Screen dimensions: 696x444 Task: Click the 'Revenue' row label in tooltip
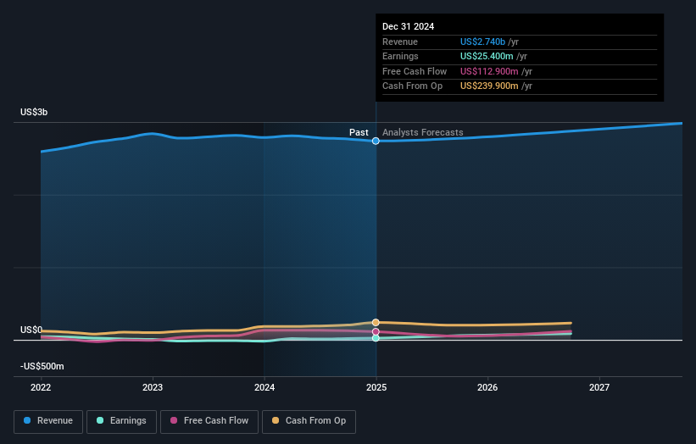(x=400, y=42)
